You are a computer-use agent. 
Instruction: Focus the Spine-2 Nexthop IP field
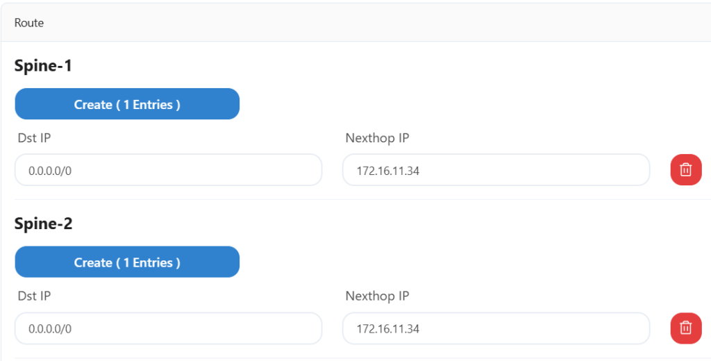tap(496, 328)
